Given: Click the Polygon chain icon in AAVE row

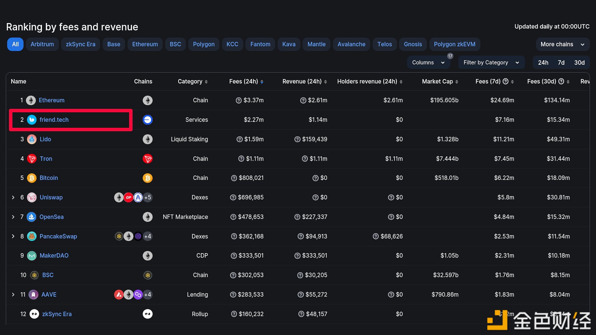Looking at the screenshot, I should (138, 295).
